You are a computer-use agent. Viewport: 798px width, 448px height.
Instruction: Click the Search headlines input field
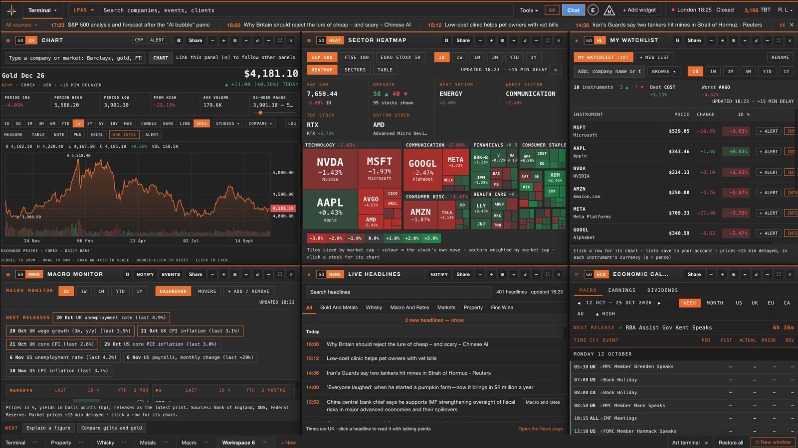399,292
